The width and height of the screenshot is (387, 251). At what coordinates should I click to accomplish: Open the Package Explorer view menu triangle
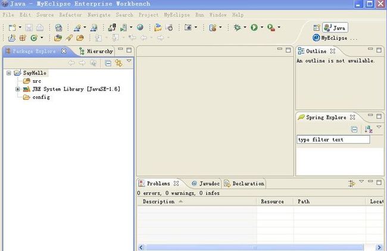coord(129,61)
